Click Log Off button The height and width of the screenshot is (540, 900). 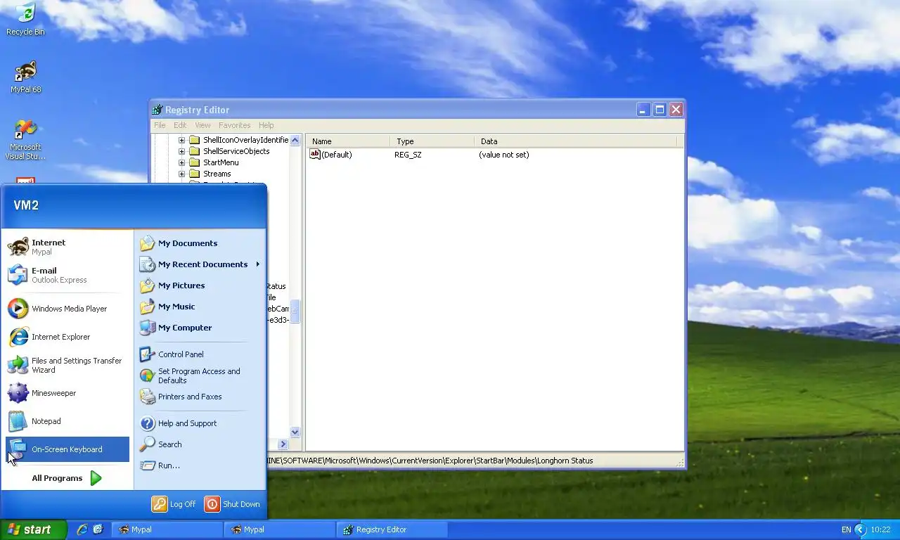pos(174,504)
